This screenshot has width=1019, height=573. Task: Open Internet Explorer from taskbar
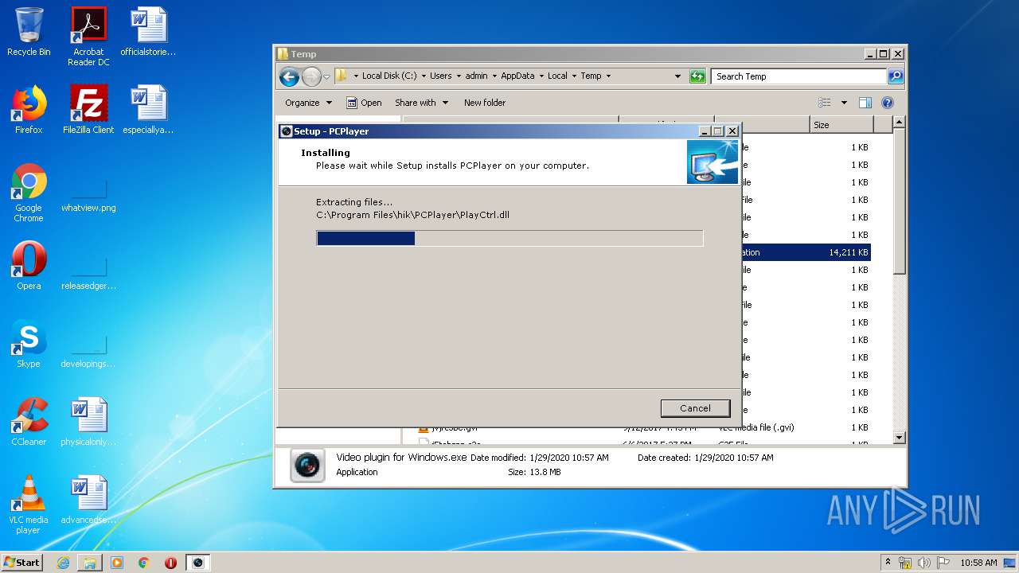pos(63,563)
